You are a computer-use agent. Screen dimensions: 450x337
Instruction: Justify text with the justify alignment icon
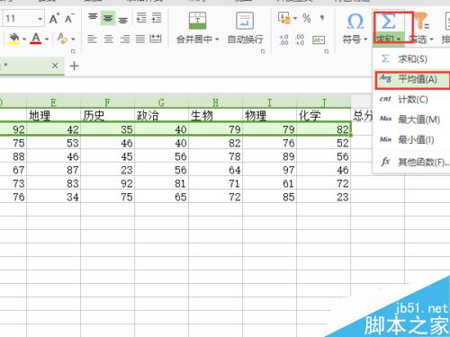point(140,39)
